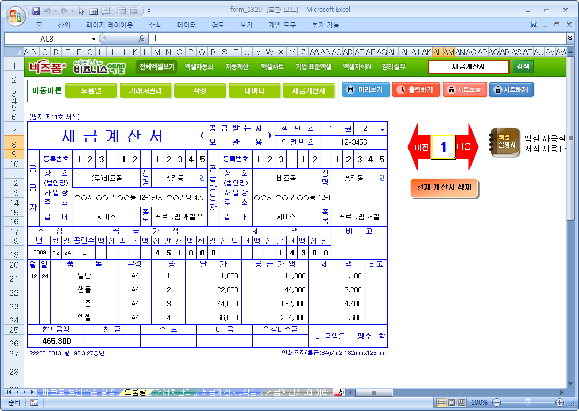Click the 세금계산서 search input field
The height and width of the screenshot is (411, 579).
coord(468,67)
